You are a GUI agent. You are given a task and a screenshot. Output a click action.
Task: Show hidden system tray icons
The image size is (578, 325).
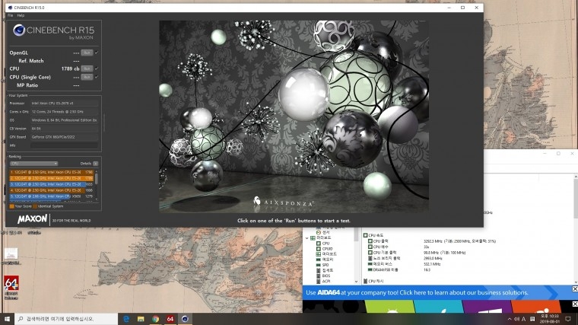pos(510,319)
